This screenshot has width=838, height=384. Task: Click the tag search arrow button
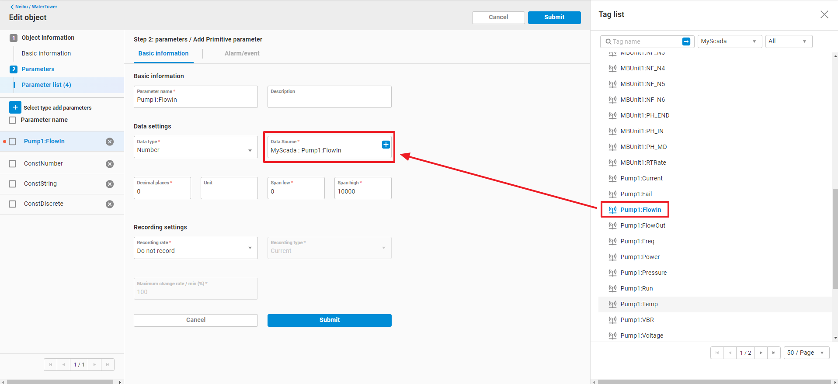click(686, 42)
